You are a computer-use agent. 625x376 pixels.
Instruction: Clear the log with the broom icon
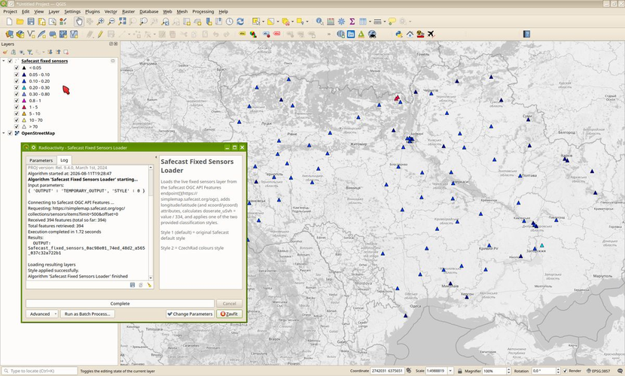click(150, 285)
